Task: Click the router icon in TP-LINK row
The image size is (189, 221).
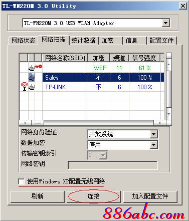Action: [x=32, y=87]
